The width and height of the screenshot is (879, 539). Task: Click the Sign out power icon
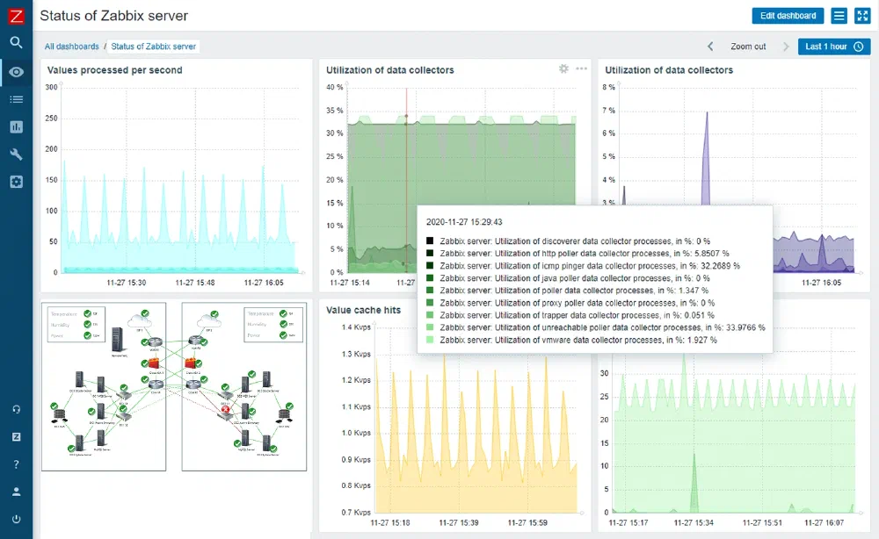[x=16, y=519]
